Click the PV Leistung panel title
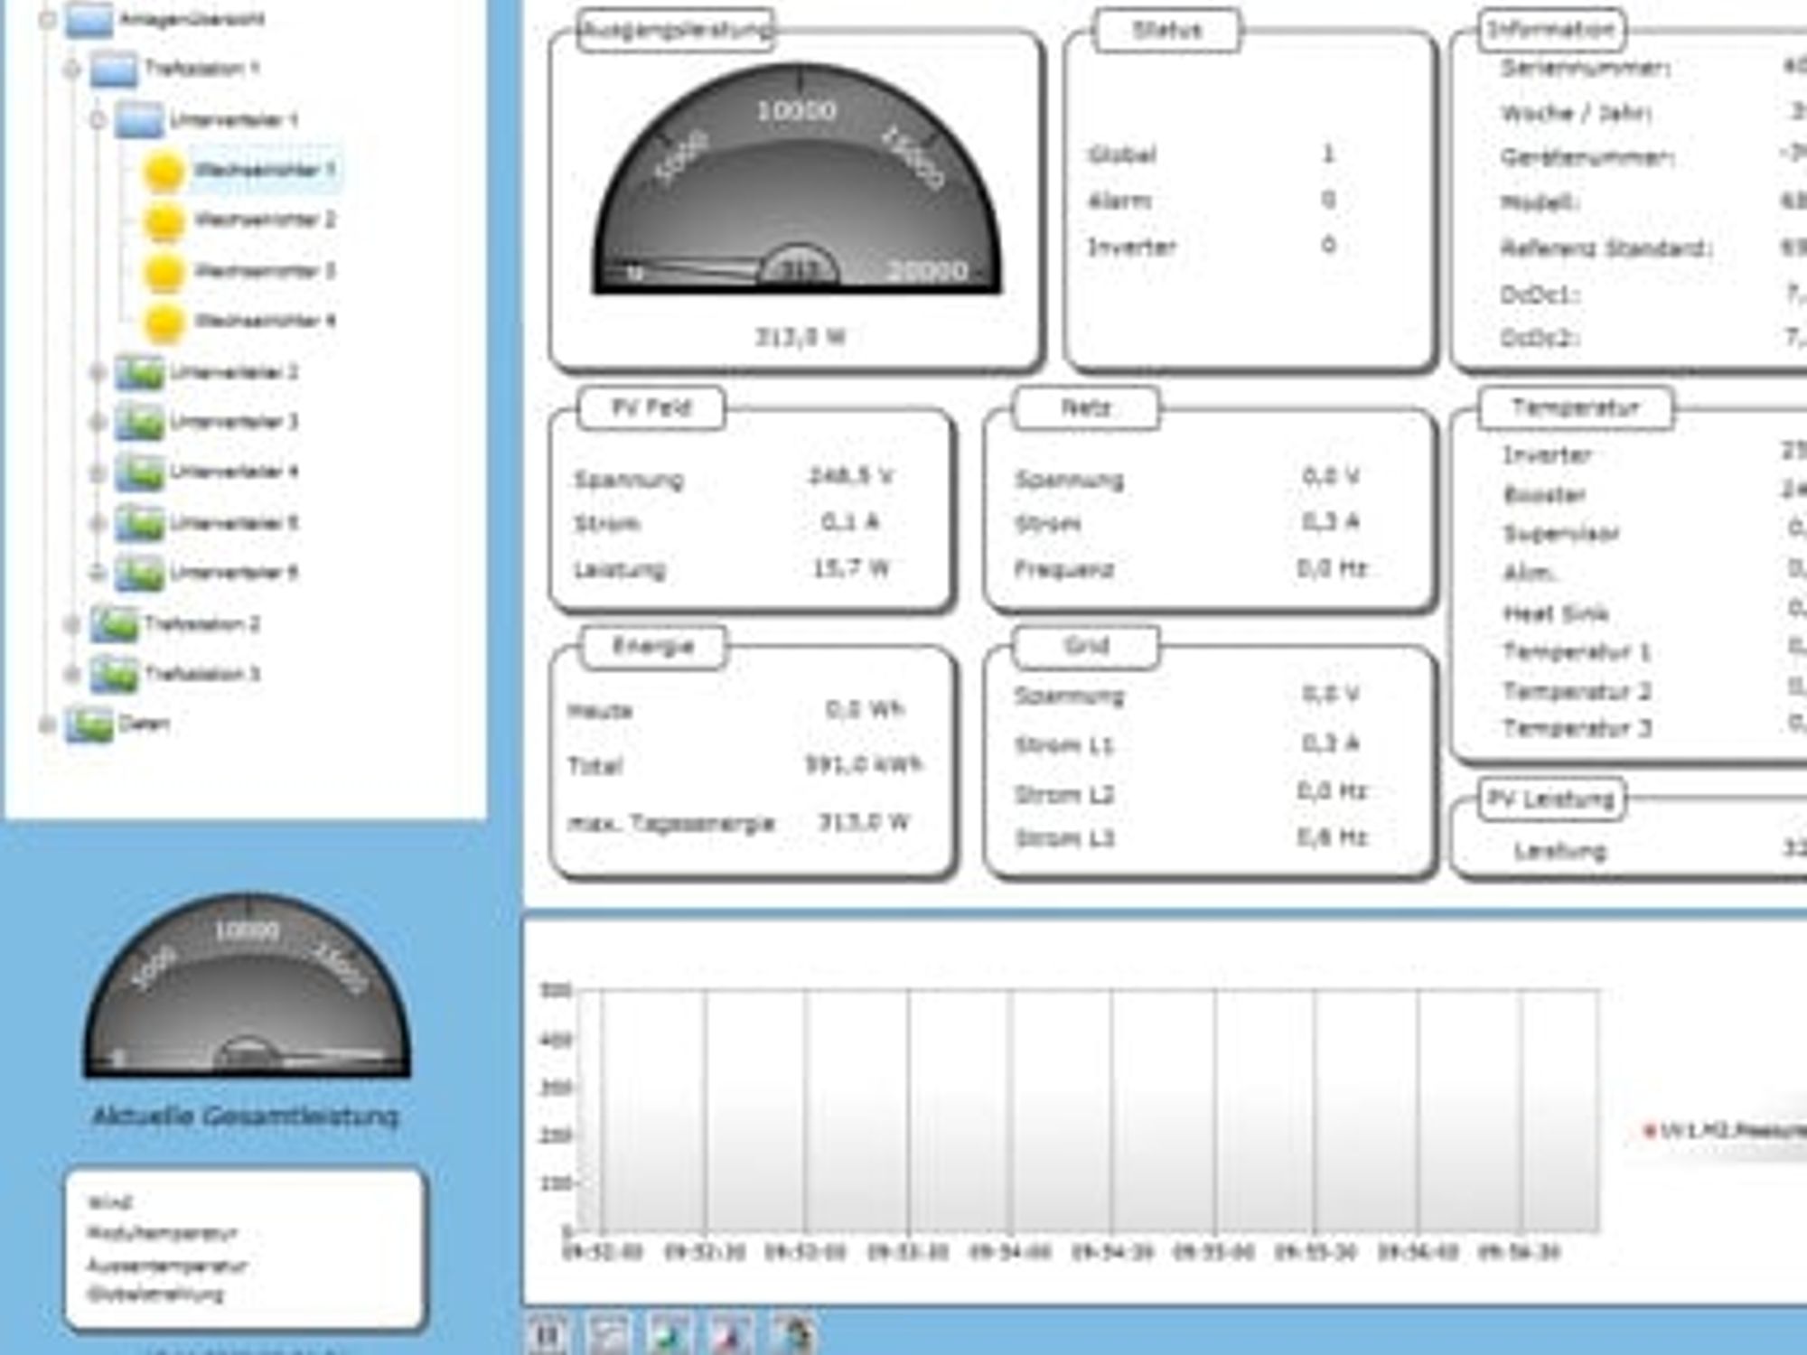The width and height of the screenshot is (1807, 1355). coord(1550,799)
